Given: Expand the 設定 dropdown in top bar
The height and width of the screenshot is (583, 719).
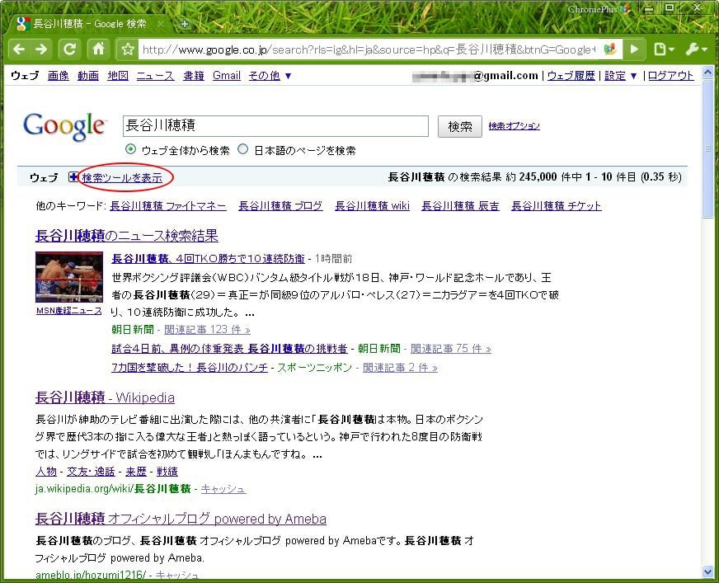Looking at the screenshot, I should (621, 76).
